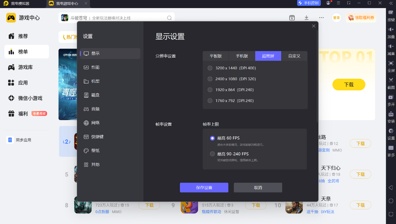Click the three-dots more icon in header

pos(321,18)
